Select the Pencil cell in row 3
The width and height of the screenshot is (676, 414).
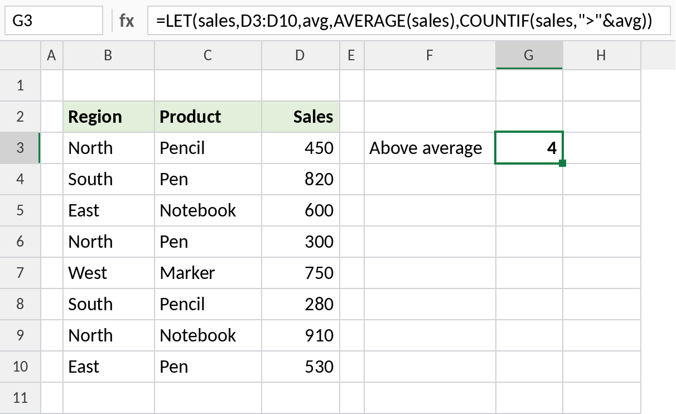tap(208, 148)
